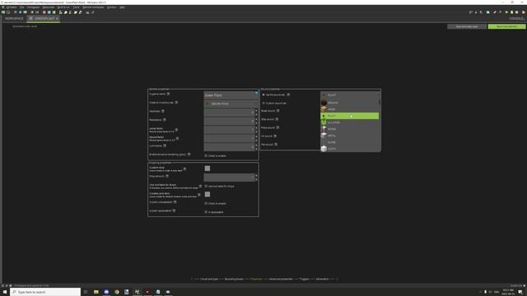Open the Build & run menu
Viewport: 527px width, 296px height.
point(63,7)
